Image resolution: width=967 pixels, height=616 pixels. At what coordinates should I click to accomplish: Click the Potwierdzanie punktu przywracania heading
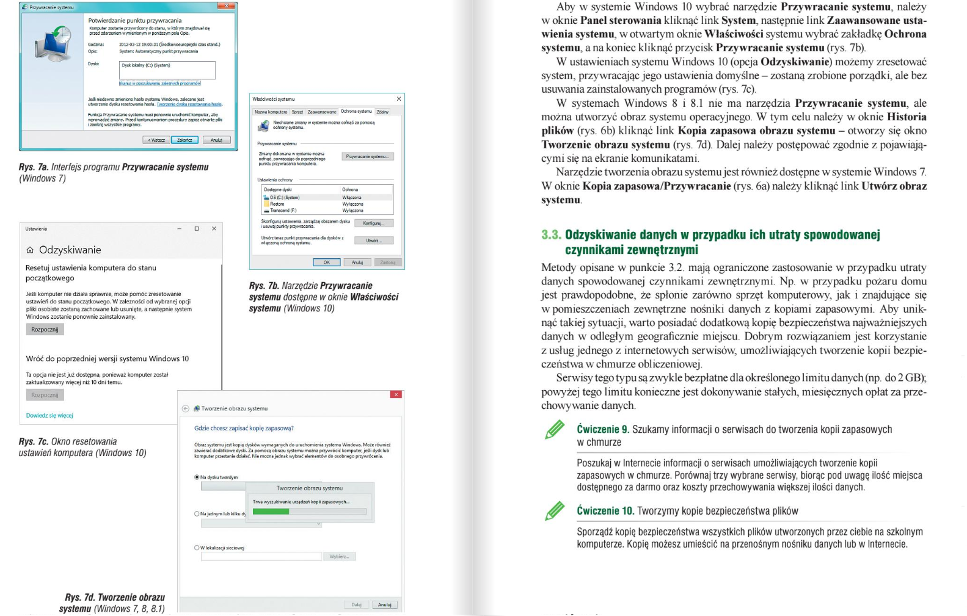click(135, 20)
